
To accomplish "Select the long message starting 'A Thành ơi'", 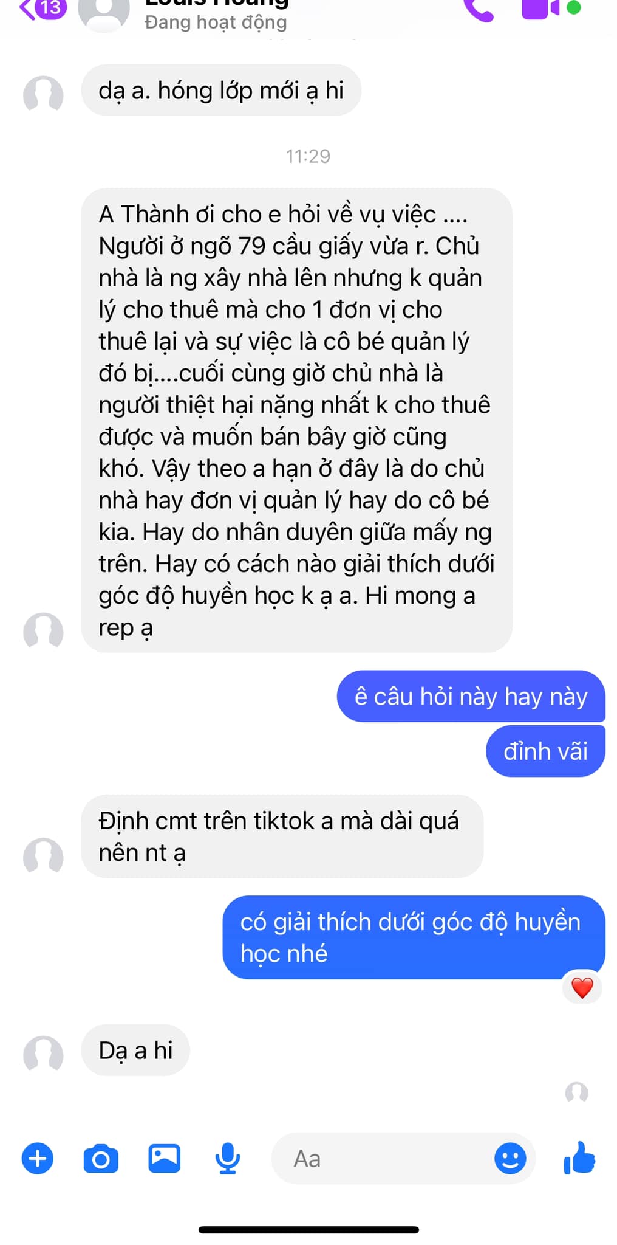I will pyautogui.click(x=296, y=420).
